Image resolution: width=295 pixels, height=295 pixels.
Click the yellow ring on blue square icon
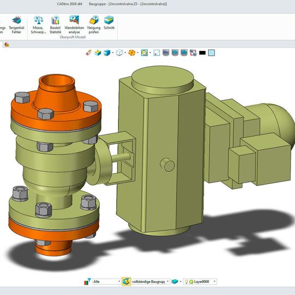tap(144, 53)
